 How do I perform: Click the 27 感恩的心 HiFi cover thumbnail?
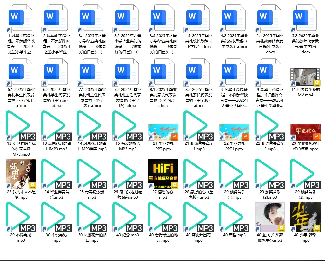[163, 174]
